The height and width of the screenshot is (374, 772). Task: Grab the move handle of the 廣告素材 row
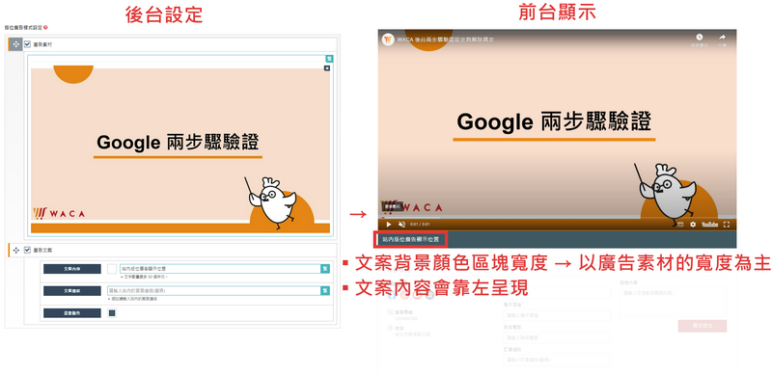(x=15, y=44)
